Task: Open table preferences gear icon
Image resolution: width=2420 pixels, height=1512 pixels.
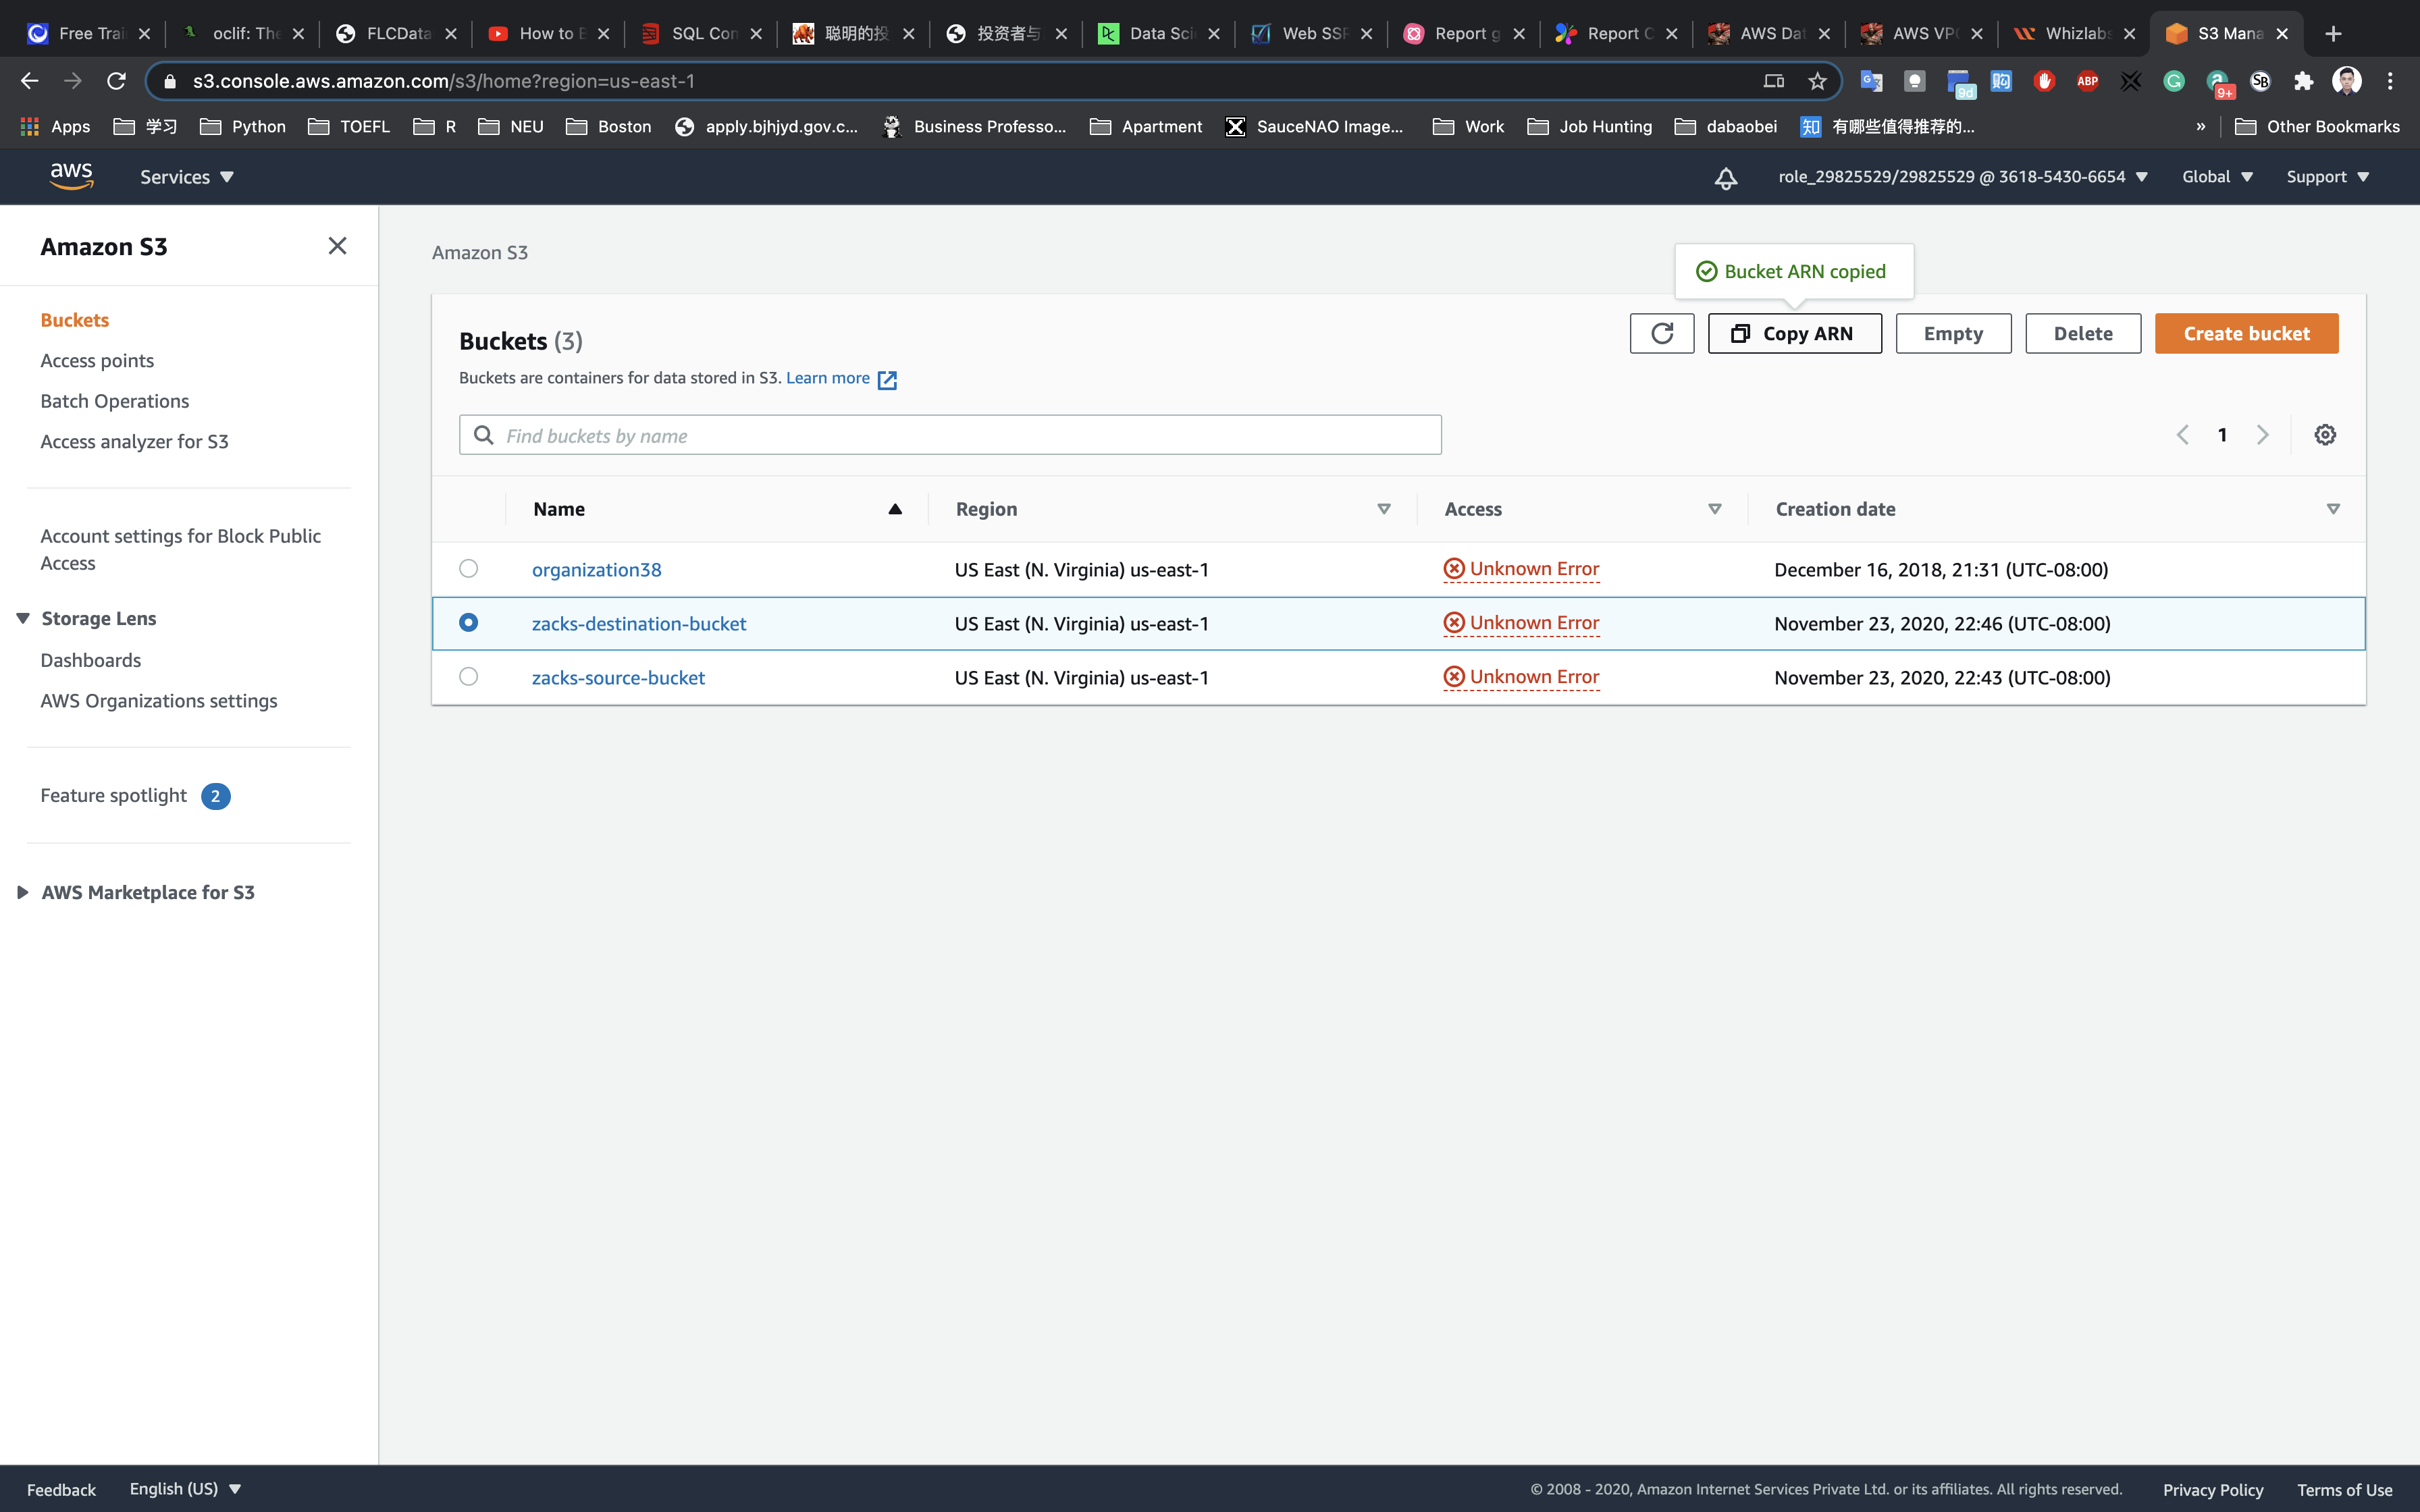Action: 2324,435
